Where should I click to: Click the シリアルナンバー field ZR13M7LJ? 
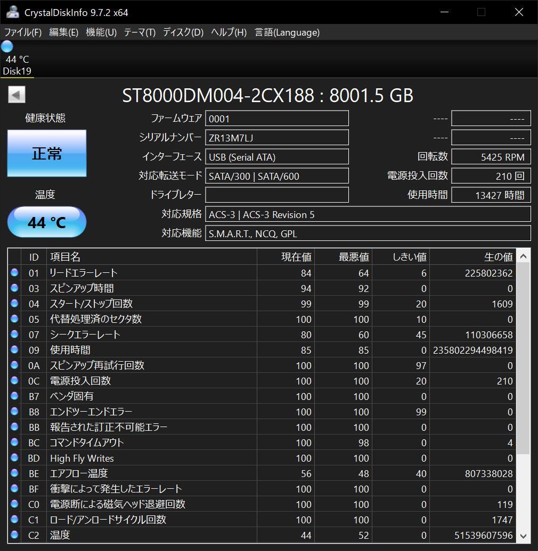[x=277, y=138]
